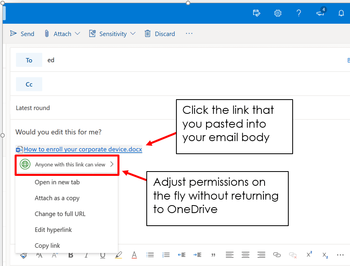The height and width of the screenshot is (266, 350).
Task: Click the Send button
Action: (22, 34)
